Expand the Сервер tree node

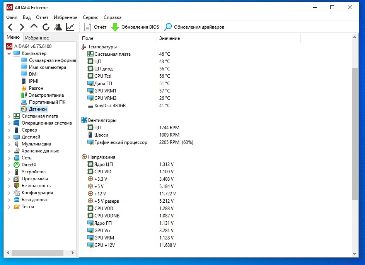coord(9,130)
